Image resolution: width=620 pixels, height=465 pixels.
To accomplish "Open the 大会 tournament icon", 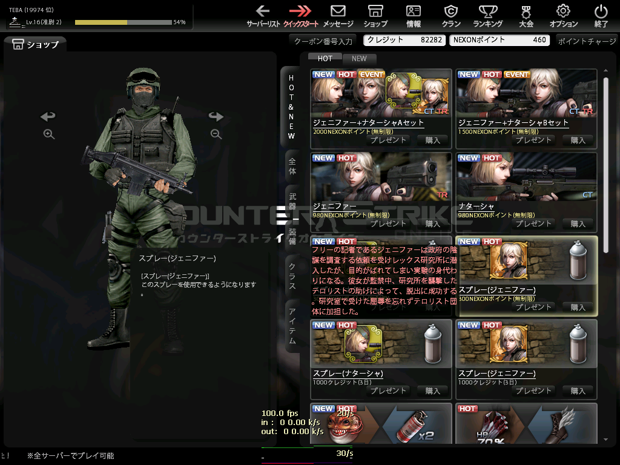I will (526, 16).
